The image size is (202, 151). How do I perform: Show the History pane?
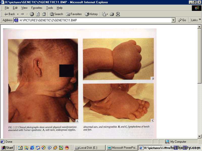click(91, 14)
